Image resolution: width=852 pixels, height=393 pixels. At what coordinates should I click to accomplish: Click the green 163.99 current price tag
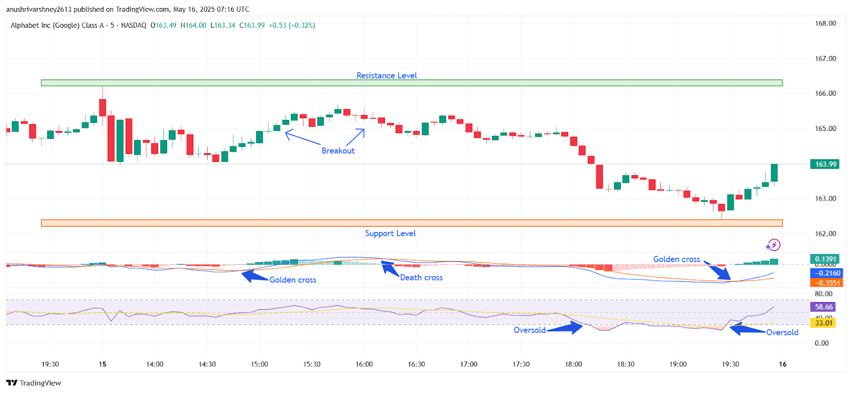[824, 164]
